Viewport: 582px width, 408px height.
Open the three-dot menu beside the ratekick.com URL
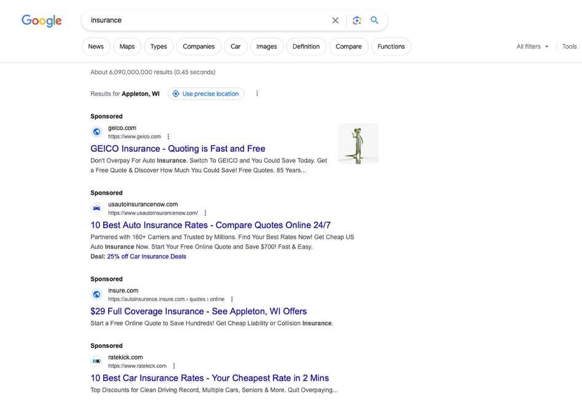pyautogui.click(x=174, y=366)
